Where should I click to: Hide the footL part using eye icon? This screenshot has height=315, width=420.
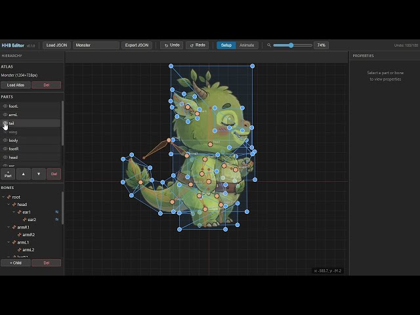5,106
